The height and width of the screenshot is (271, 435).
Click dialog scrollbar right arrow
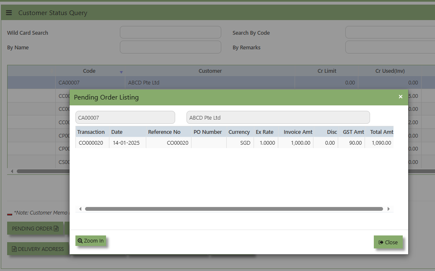point(388,209)
